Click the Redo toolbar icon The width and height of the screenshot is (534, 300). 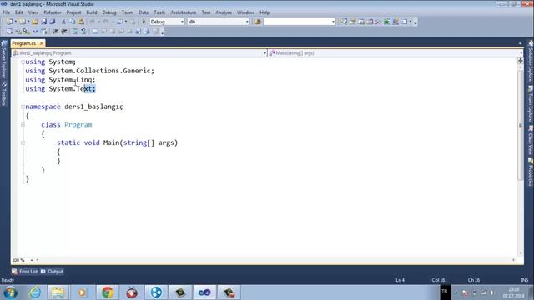pyautogui.click(x=106, y=22)
